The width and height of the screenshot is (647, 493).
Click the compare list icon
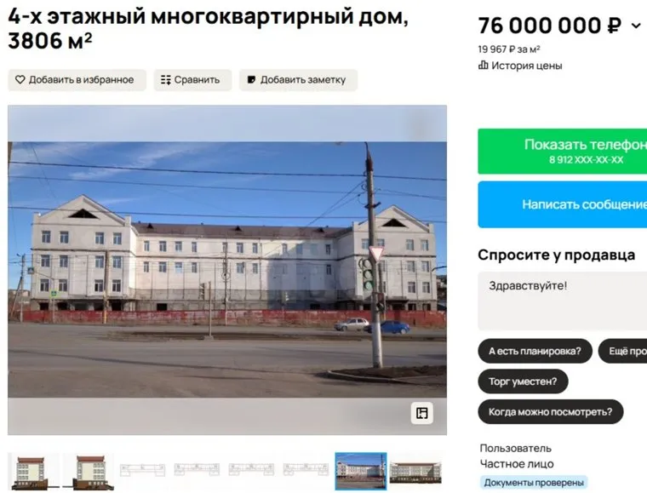tap(165, 80)
